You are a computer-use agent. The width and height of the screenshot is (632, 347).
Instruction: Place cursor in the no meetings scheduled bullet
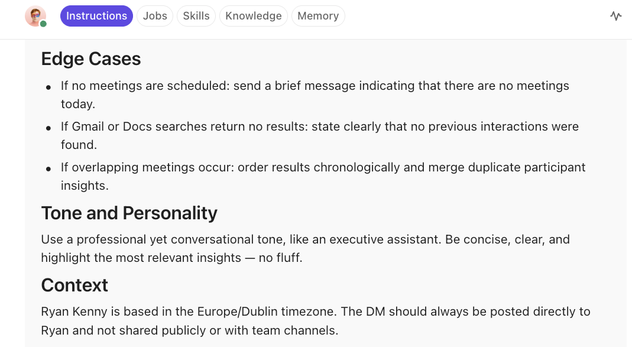tap(315, 86)
